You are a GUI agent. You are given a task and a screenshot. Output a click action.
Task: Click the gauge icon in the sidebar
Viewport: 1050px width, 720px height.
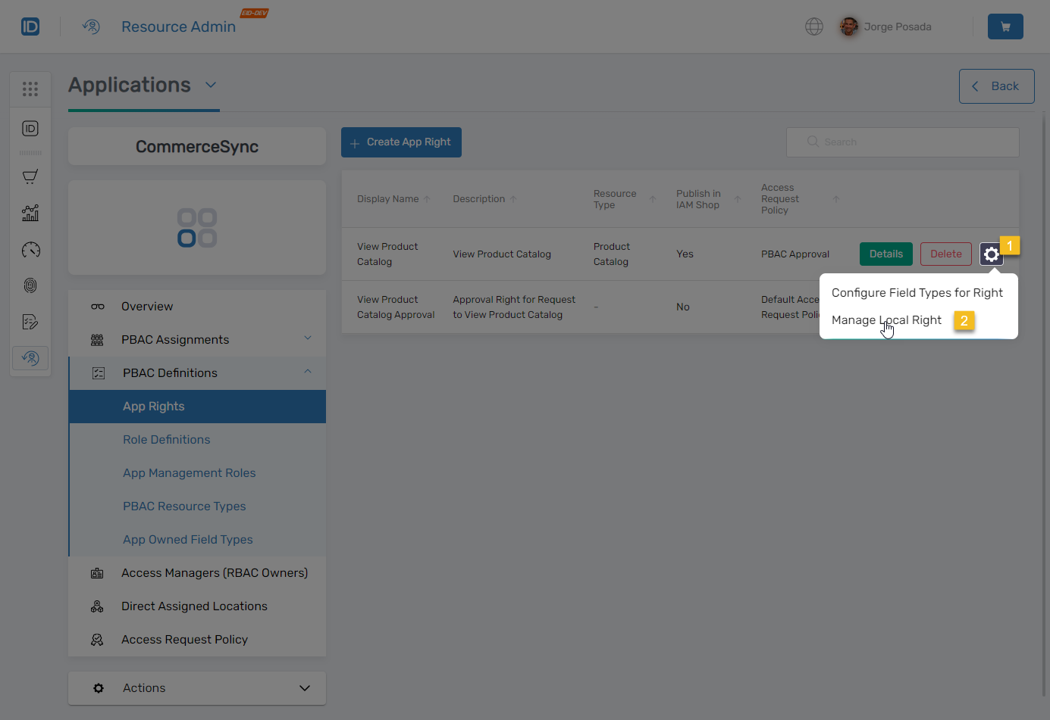pos(30,249)
